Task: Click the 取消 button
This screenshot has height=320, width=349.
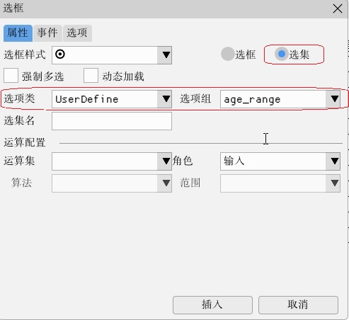Action: [x=298, y=305]
